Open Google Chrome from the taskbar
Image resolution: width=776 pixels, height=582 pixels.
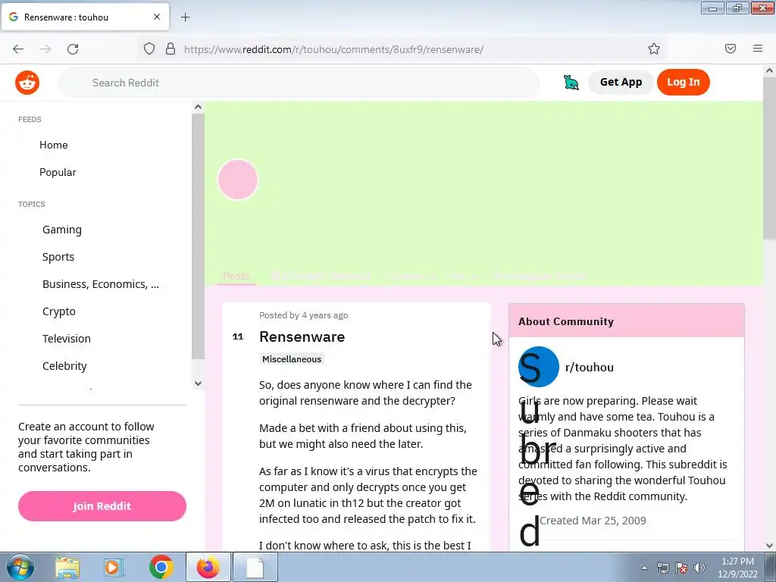point(161,567)
